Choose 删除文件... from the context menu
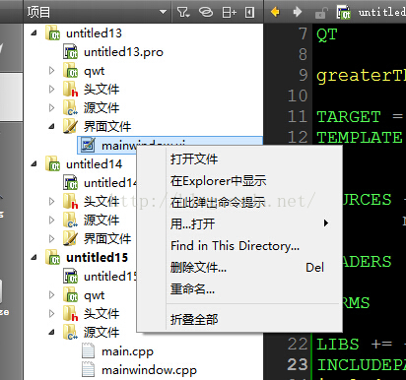 (239, 268)
